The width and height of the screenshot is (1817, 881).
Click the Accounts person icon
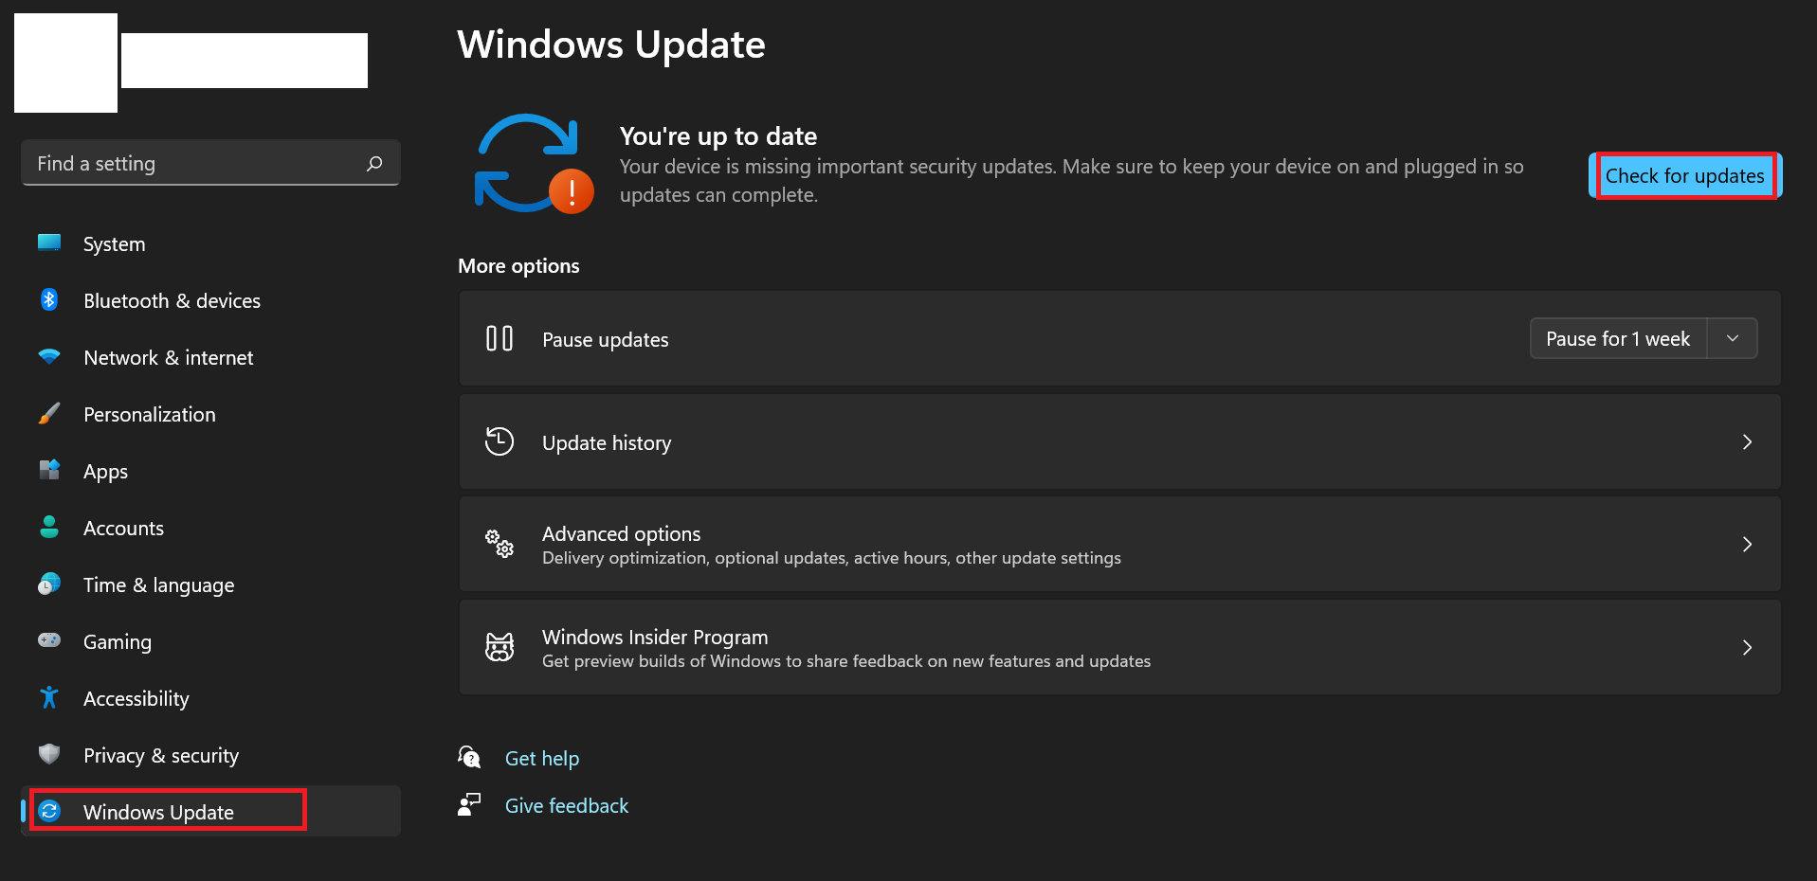tap(49, 527)
